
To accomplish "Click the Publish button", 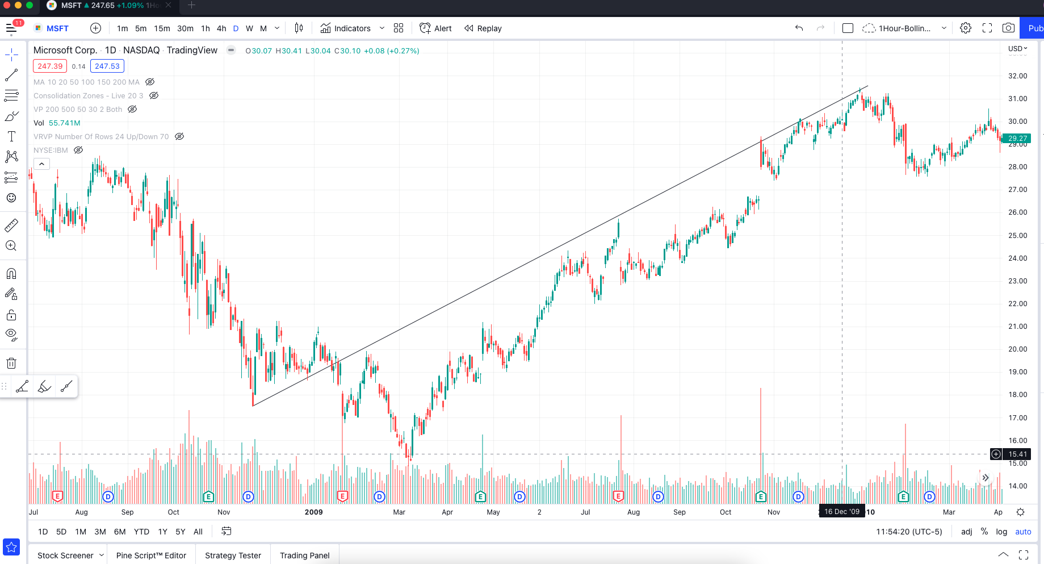I will 1033,28.
